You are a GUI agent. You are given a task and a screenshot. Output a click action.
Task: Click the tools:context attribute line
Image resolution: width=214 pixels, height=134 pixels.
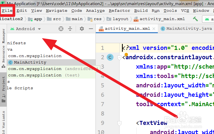coord(175,104)
